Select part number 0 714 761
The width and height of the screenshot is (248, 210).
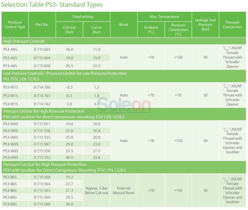pos(42,96)
